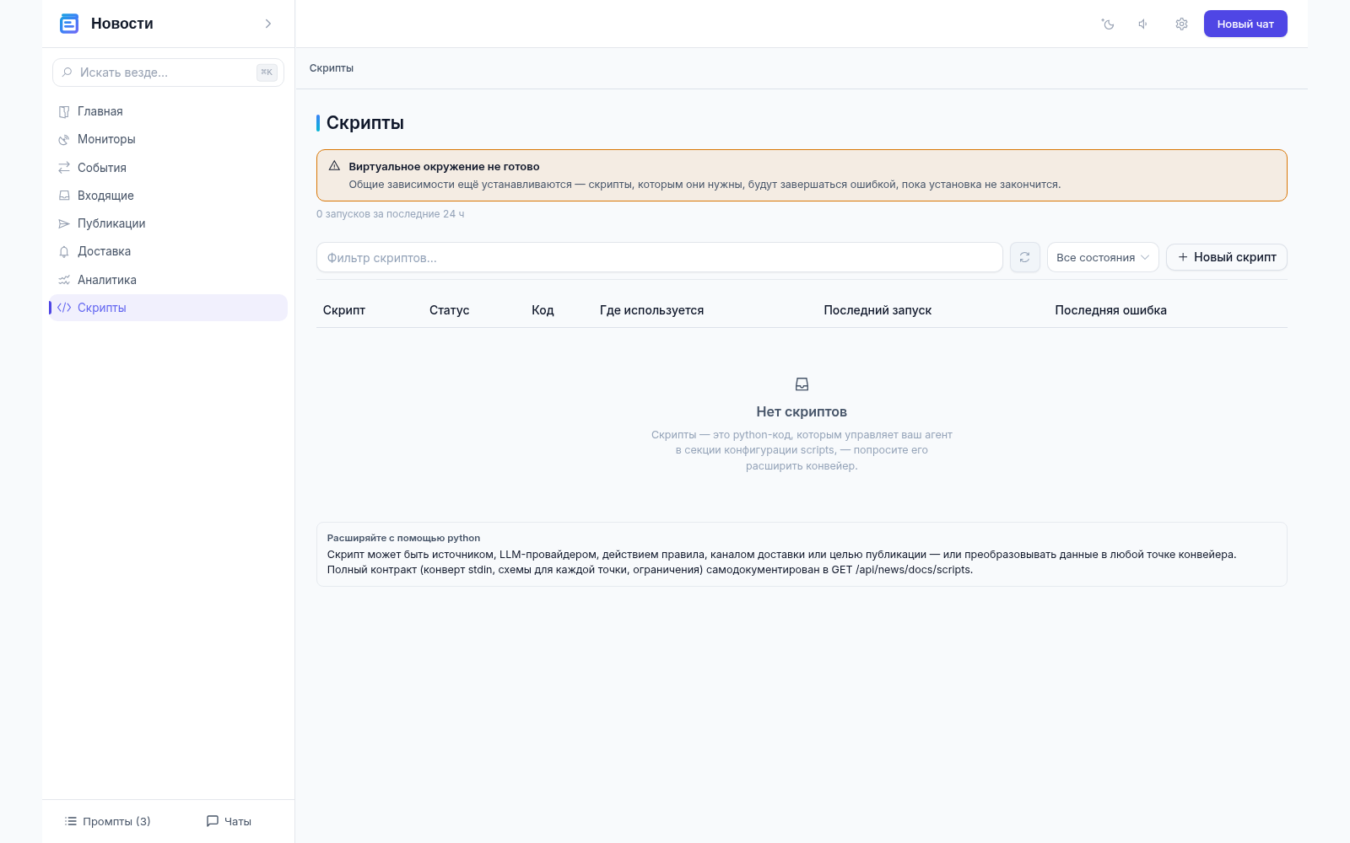1350x843 pixels.
Task: Click the Главная sidebar icon
Action: click(x=64, y=111)
